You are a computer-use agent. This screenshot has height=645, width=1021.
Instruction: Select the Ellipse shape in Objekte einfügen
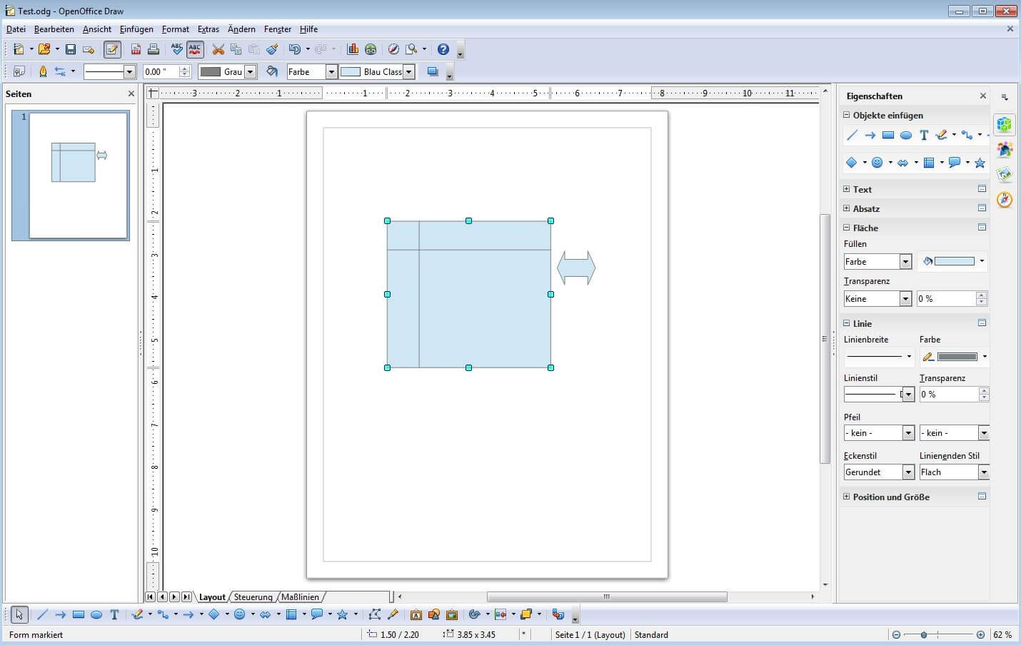tap(906, 135)
